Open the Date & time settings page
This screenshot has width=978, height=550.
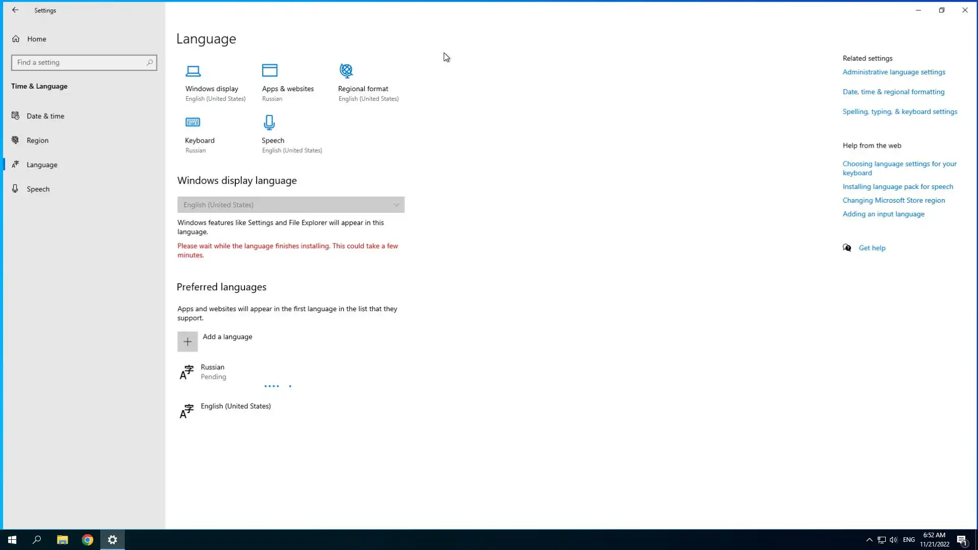[x=45, y=116]
